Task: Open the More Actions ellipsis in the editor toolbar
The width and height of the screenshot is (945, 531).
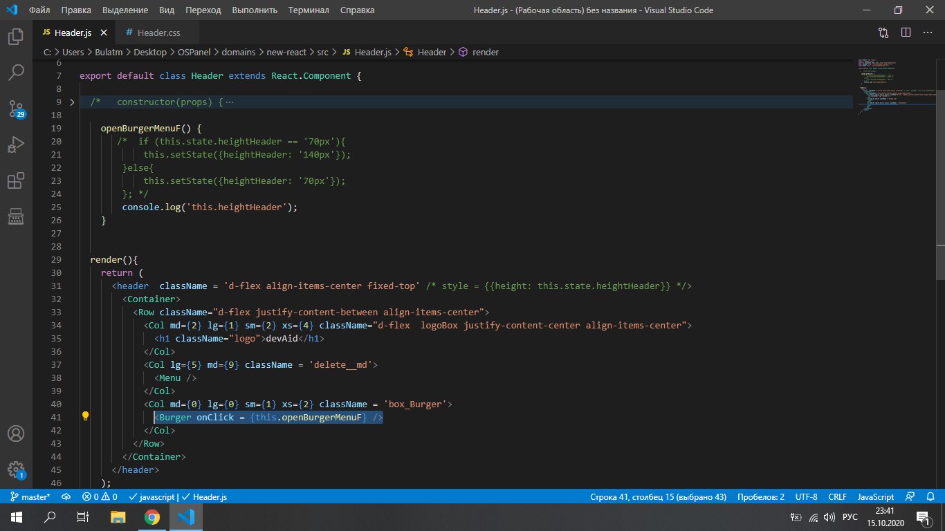Action: click(x=928, y=32)
